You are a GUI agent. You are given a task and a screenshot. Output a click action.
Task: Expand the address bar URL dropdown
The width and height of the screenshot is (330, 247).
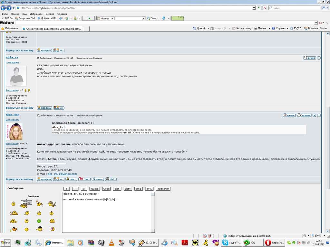(254, 8)
